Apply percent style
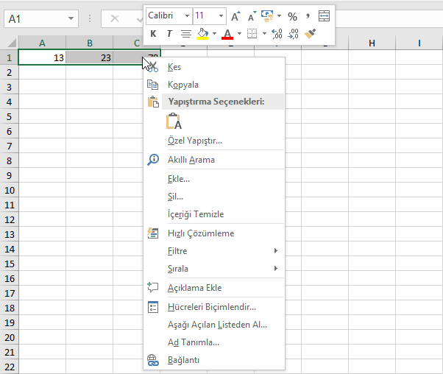The width and height of the screenshot is (443, 374). click(x=292, y=17)
